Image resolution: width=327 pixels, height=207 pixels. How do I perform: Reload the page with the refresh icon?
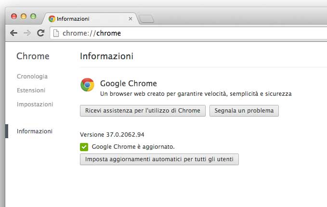[41, 33]
